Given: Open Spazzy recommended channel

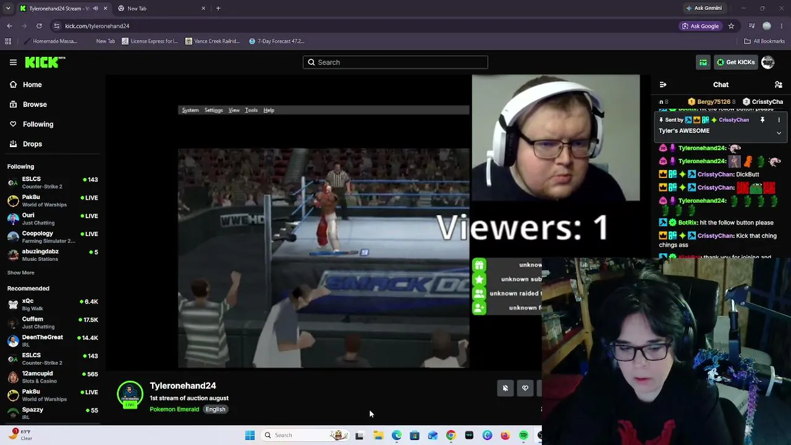Looking at the screenshot, I should [x=53, y=413].
